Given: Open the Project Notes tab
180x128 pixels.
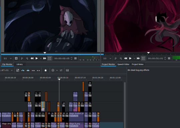Looking at the screenshot, I should point(138,64).
